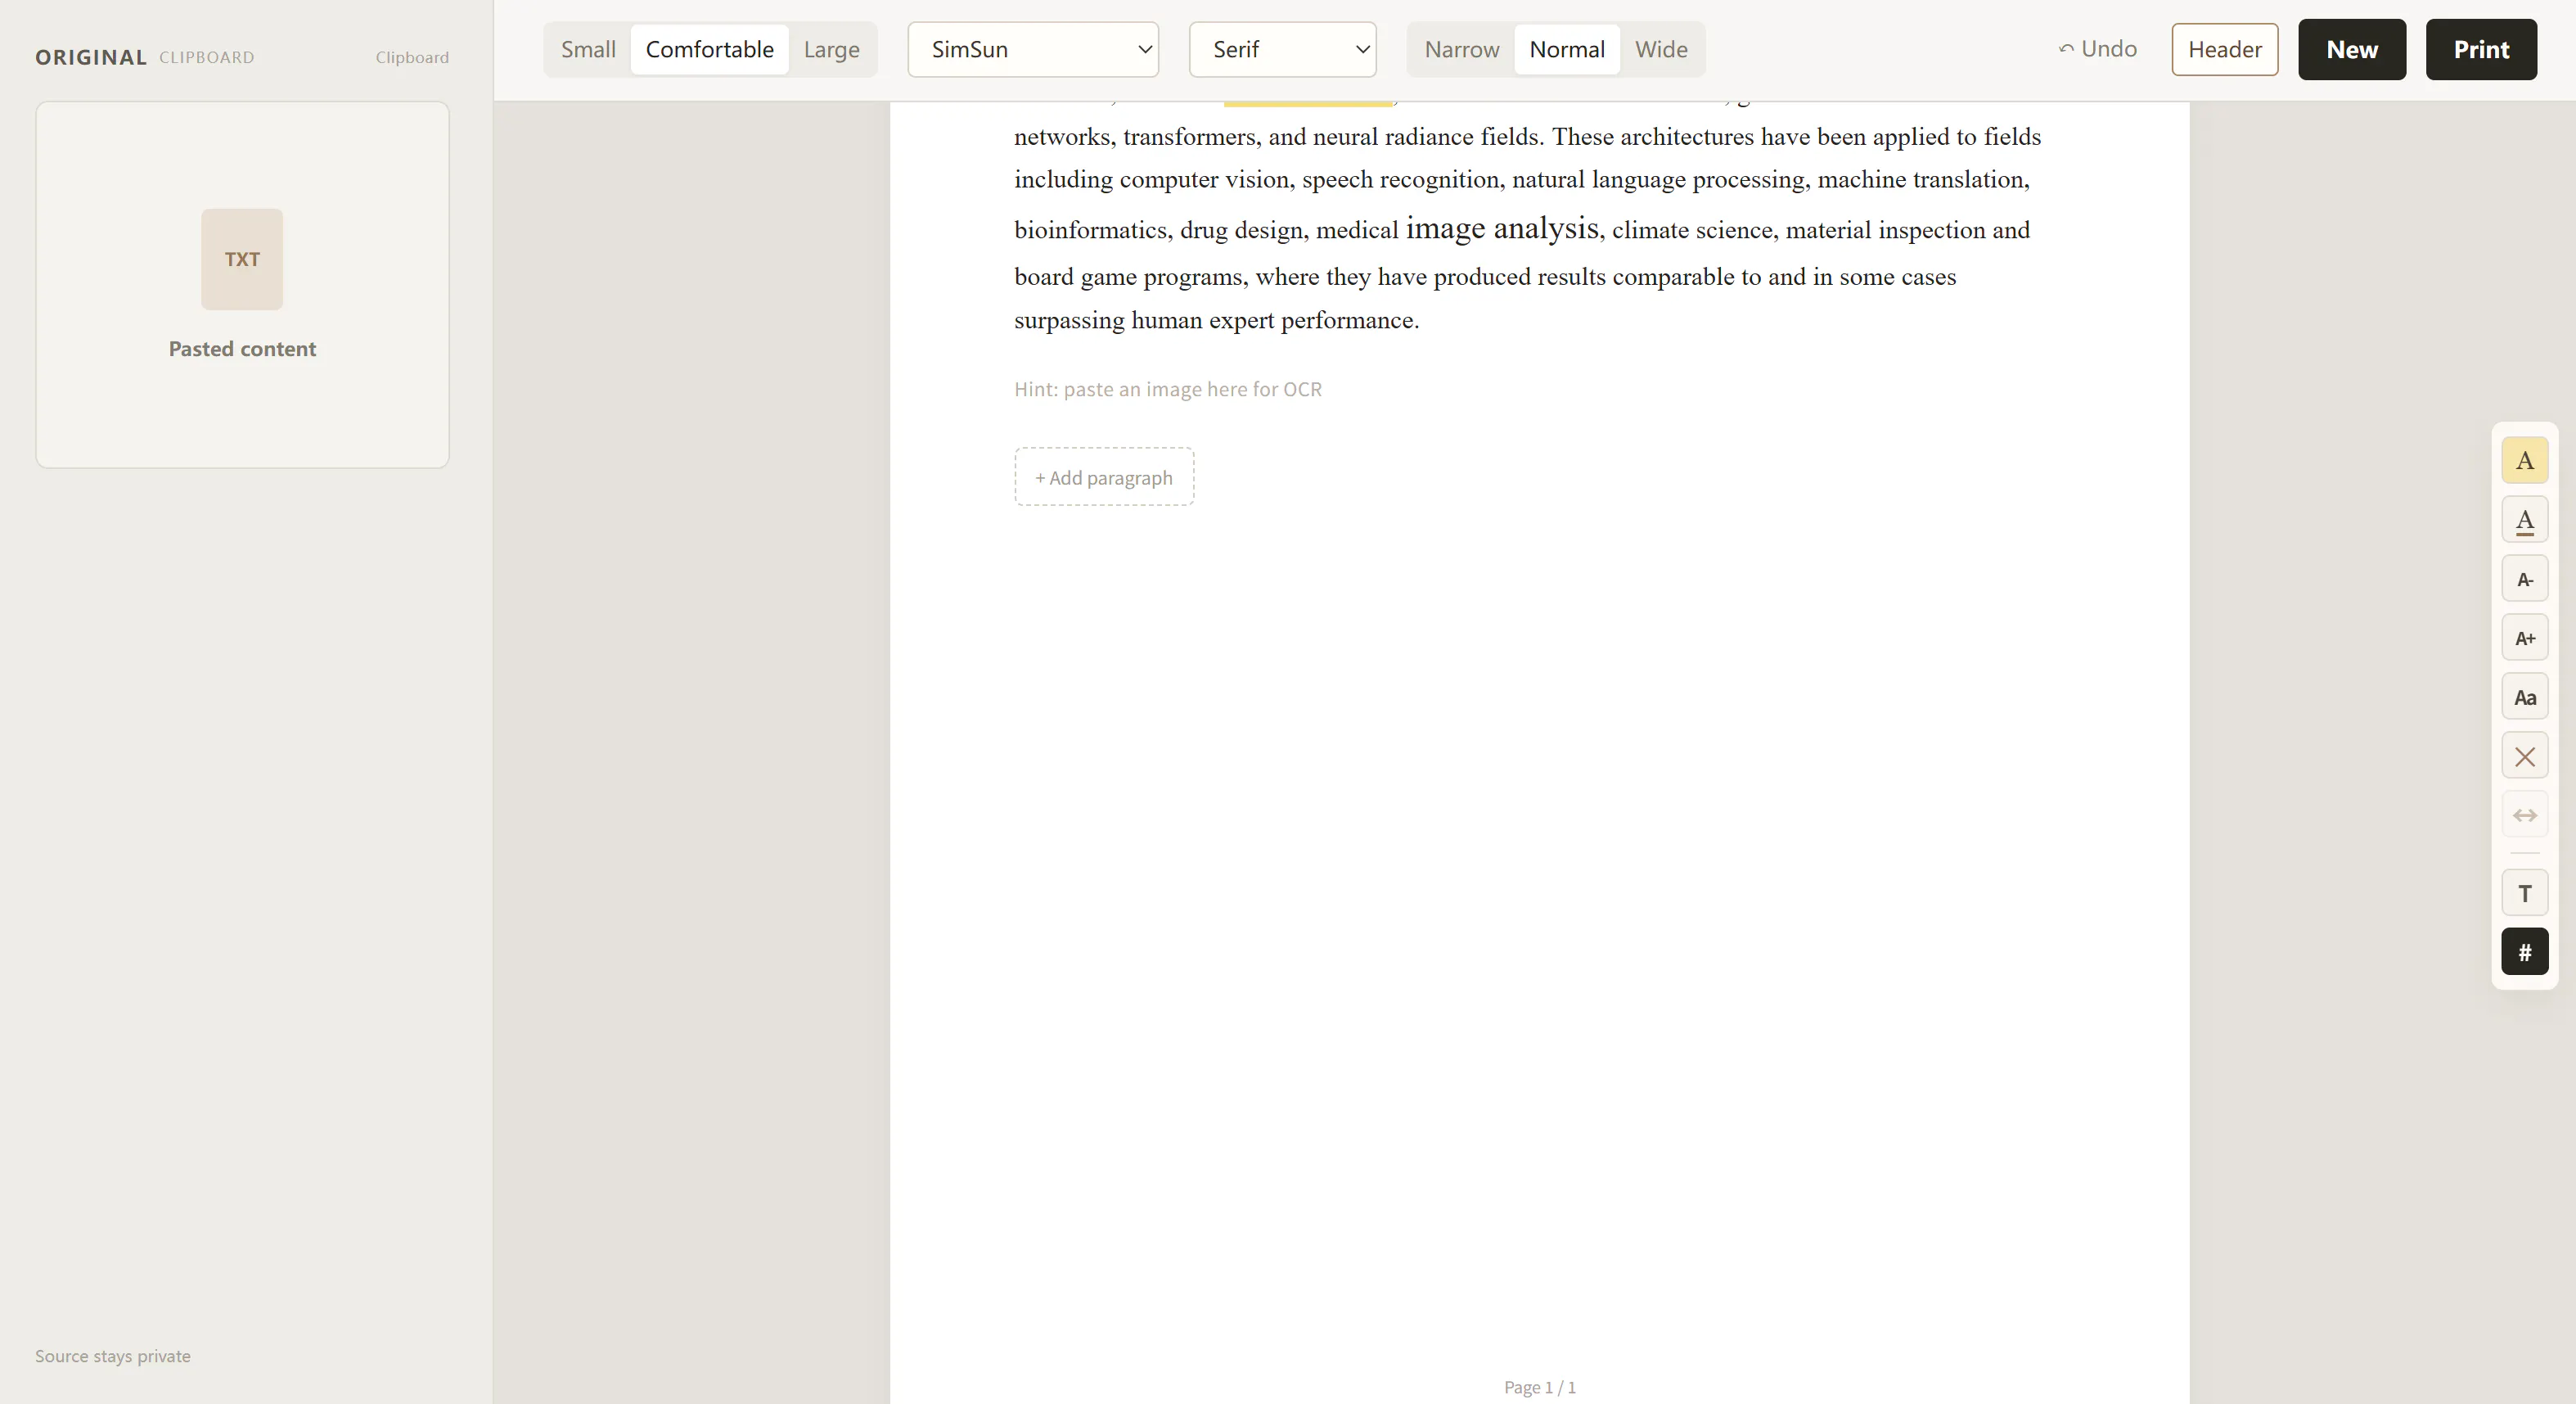Click the Header button
Viewport: 2576px width, 1404px height.
pos(2224,49)
